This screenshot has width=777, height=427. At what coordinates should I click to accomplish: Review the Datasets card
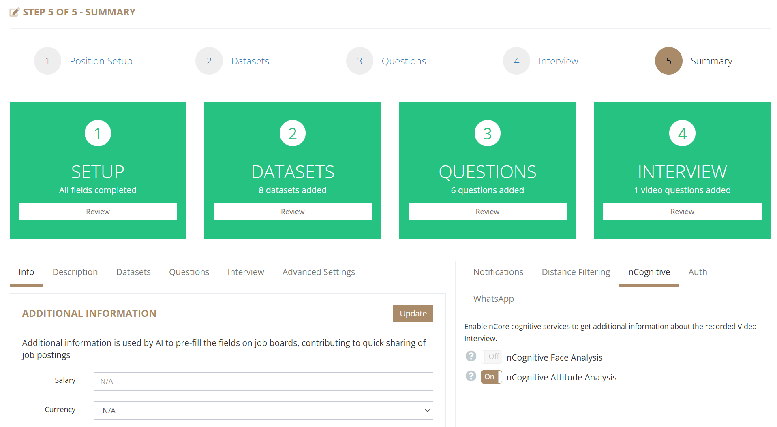[x=293, y=211]
